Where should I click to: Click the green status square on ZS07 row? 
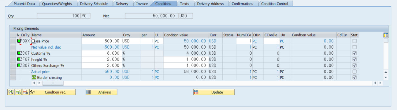(x=19, y=65)
